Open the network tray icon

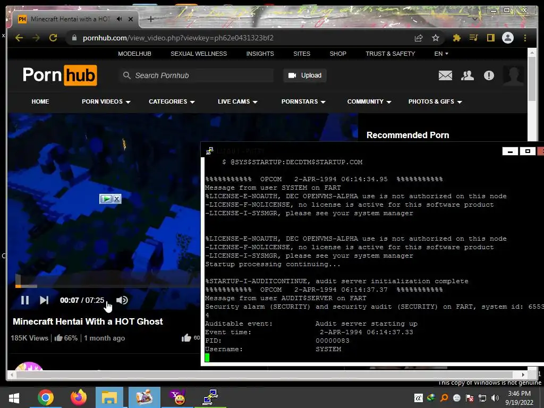tap(482, 398)
